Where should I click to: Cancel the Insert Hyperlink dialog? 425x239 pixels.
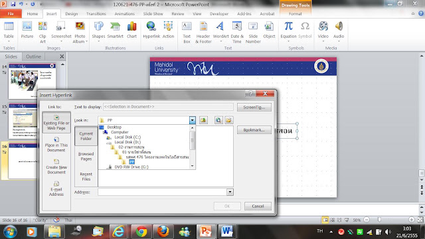click(258, 206)
